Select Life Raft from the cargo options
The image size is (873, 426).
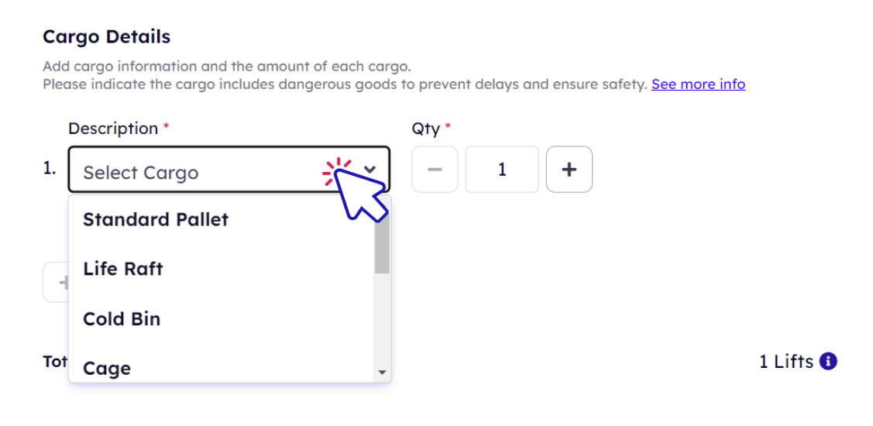click(x=221, y=269)
